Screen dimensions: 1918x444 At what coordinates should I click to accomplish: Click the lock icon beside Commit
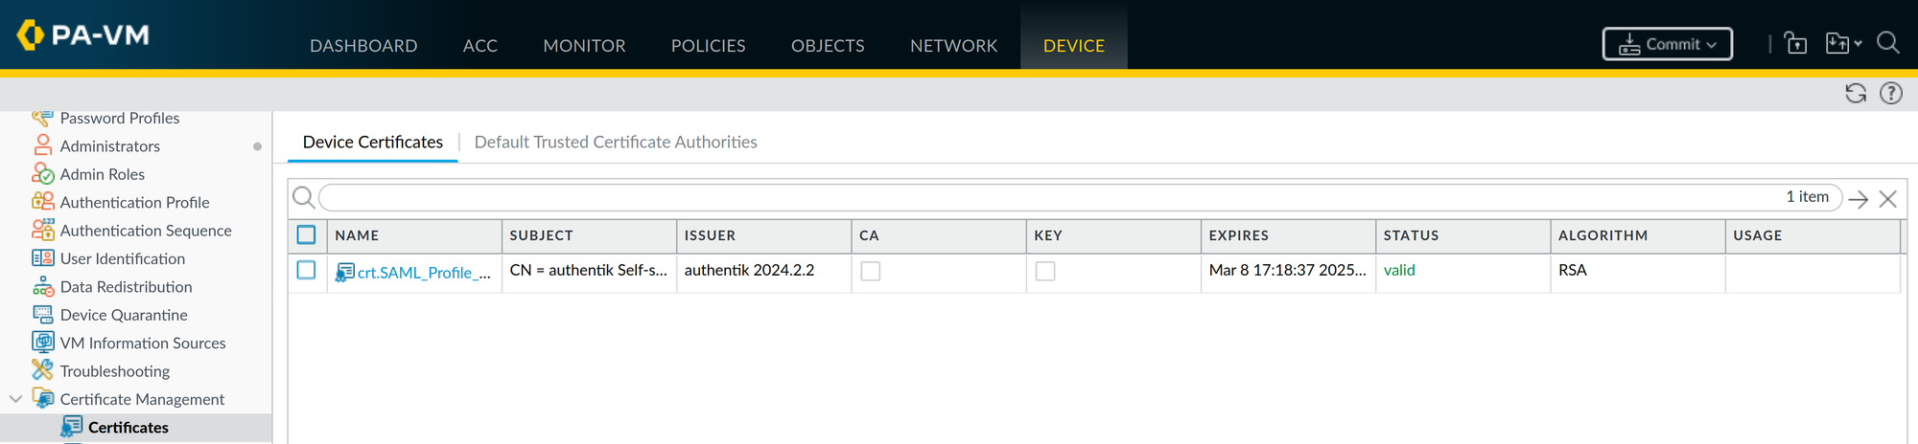click(1795, 43)
